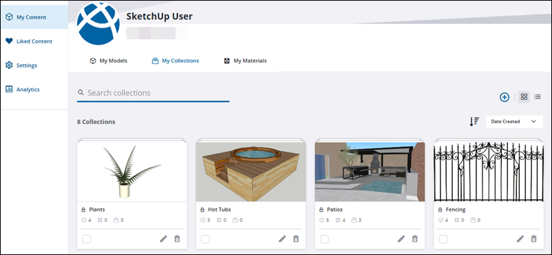Switch to the My Models tab
Screen dimensions: 552x255
point(109,61)
